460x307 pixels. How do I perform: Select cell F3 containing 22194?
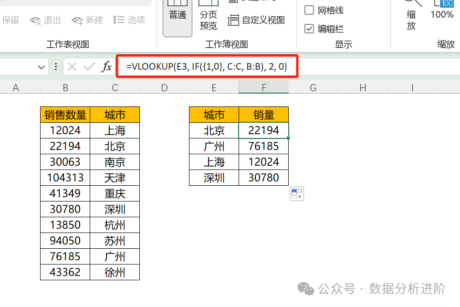[263, 130]
